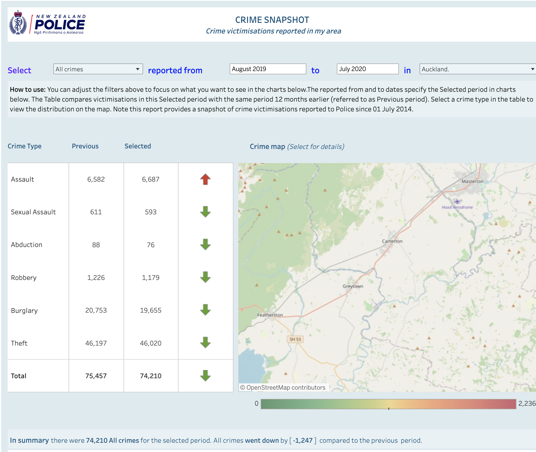Click the Hood Aerodrome airport icon on map

pos(457,201)
